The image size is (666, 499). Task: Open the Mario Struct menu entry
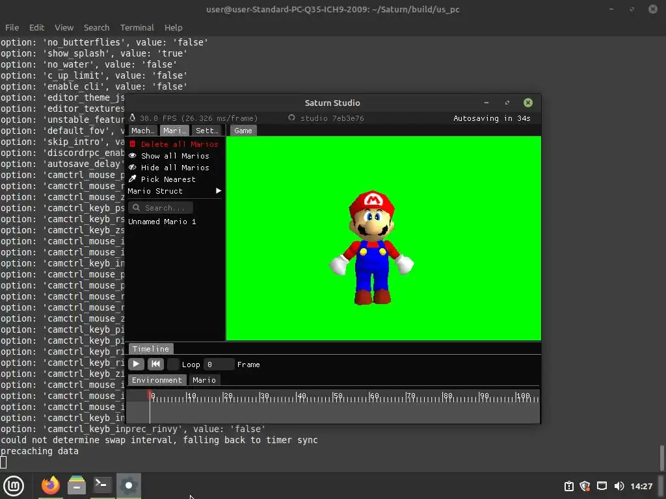click(x=174, y=191)
